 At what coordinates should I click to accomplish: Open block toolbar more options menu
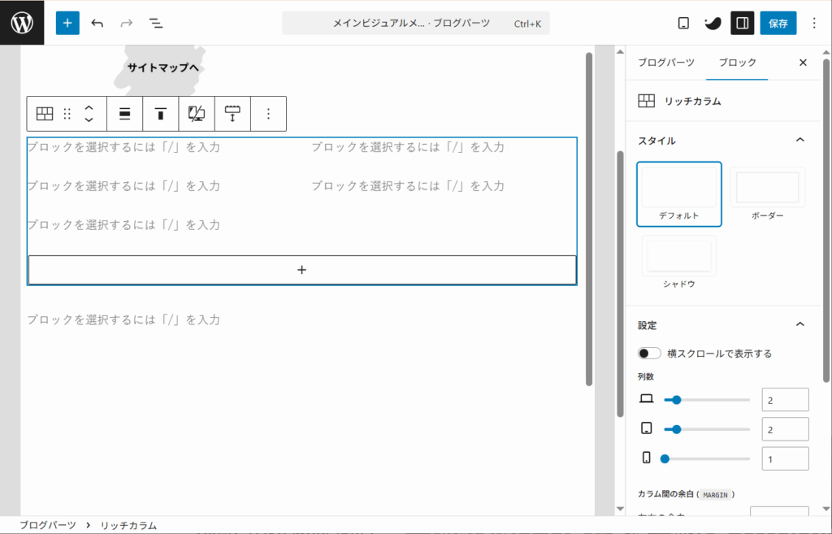[x=268, y=114]
